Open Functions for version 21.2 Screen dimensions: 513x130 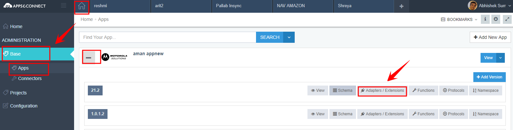pyautogui.click(x=424, y=90)
